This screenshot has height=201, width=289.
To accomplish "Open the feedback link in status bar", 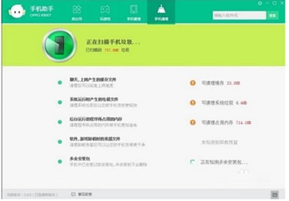I will tap(85, 194).
